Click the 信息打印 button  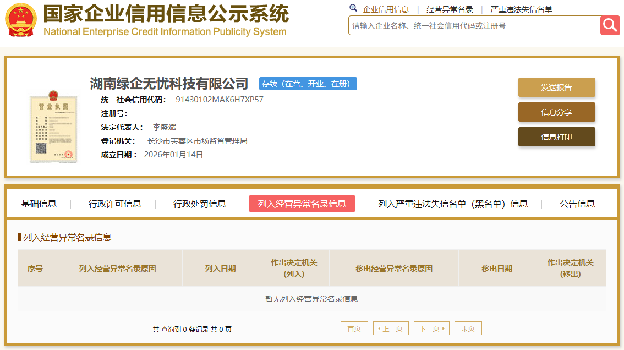coord(556,136)
